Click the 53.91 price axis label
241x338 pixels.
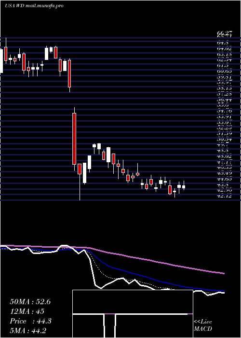(x=225, y=117)
